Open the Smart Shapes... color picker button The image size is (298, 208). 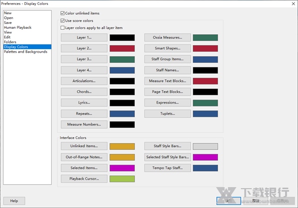167,49
